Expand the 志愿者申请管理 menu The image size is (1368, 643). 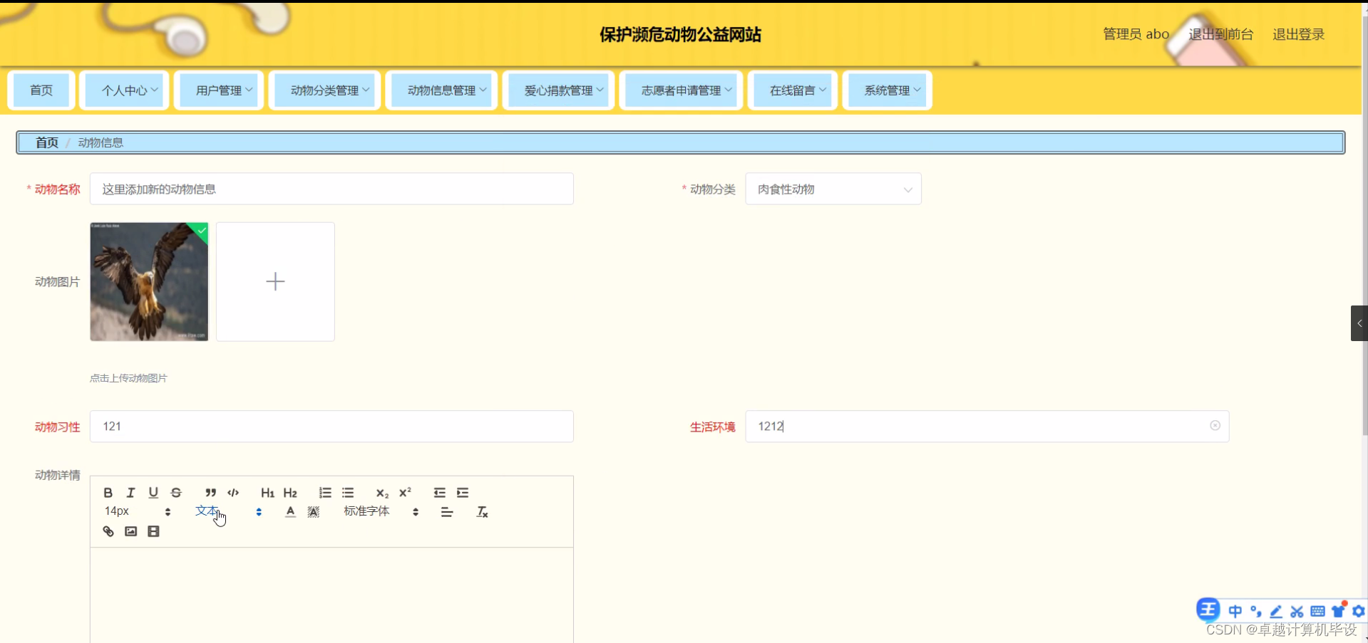coord(681,90)
